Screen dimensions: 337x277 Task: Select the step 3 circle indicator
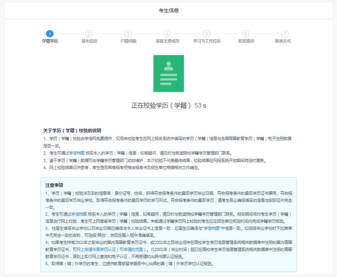[x=128, y=34]
